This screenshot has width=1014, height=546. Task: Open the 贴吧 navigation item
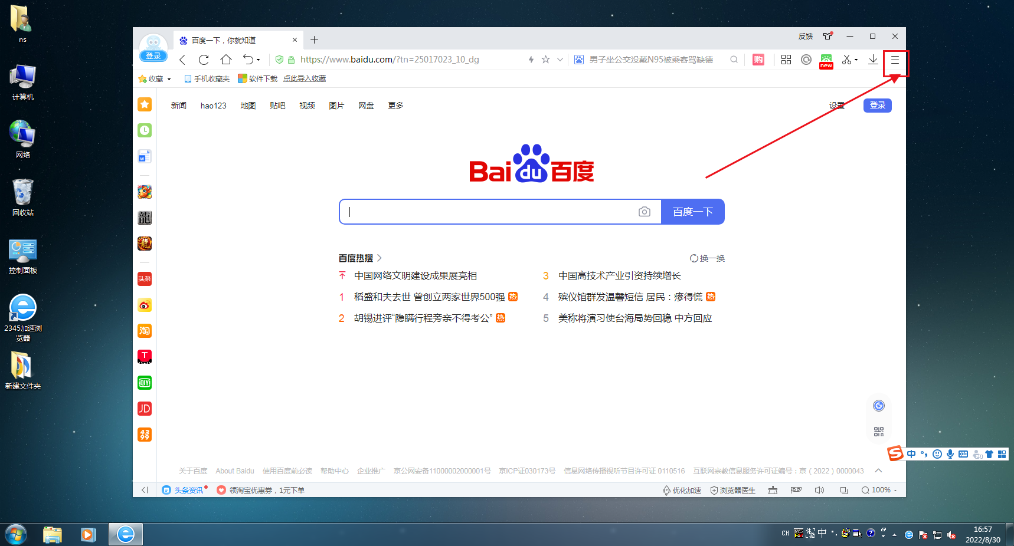point(277,106)
